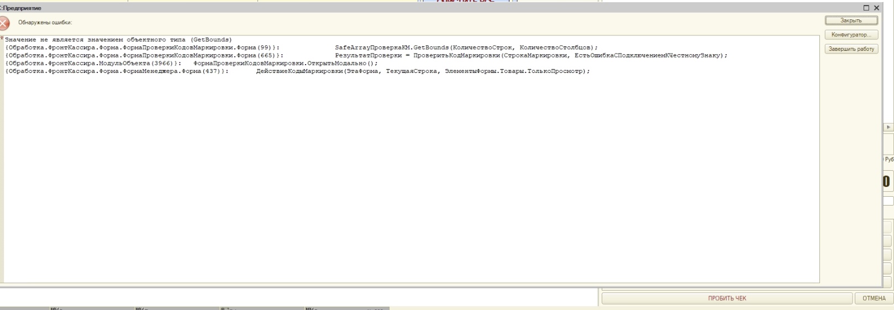This screenshot has width=894, height=310.
Task: Click the small marker left of first error line
Action: (2, 38)
